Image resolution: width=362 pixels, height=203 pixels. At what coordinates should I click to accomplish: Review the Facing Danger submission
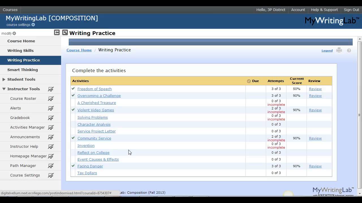click(x=315, y=166)
